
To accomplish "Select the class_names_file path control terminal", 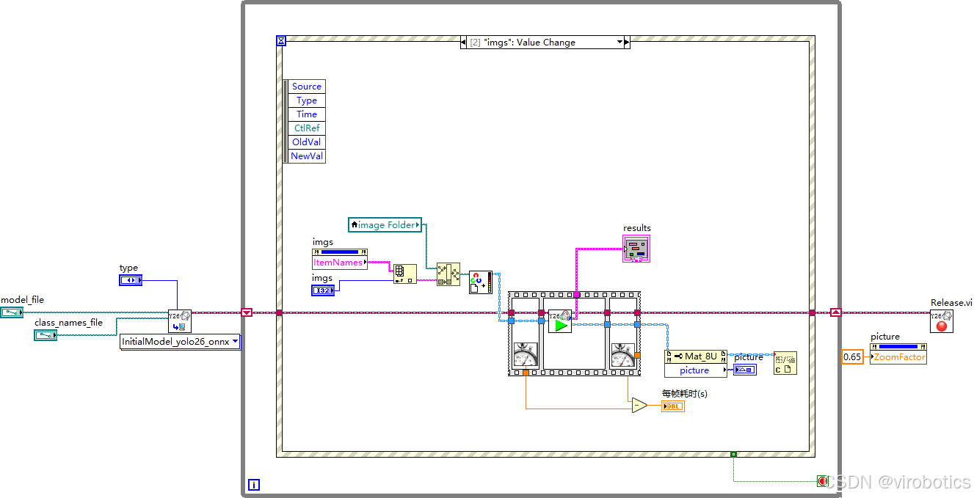I will click(46, 335).
